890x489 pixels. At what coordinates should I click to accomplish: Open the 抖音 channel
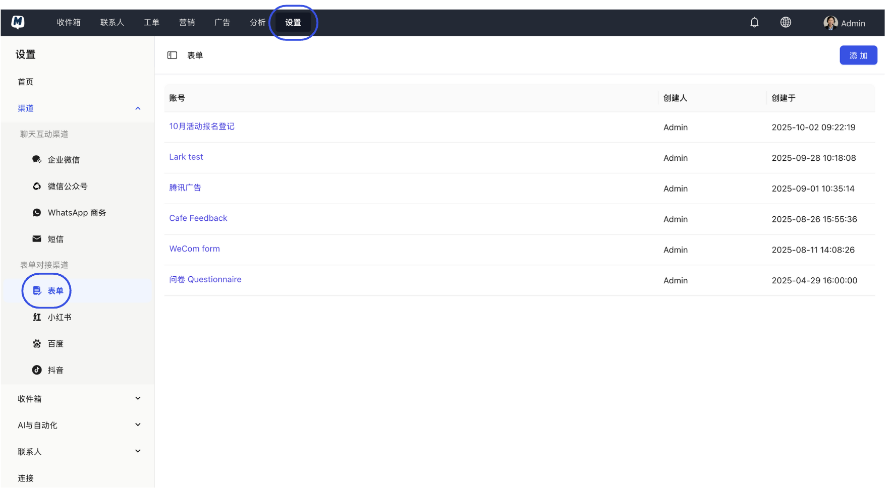coord(55,370)
